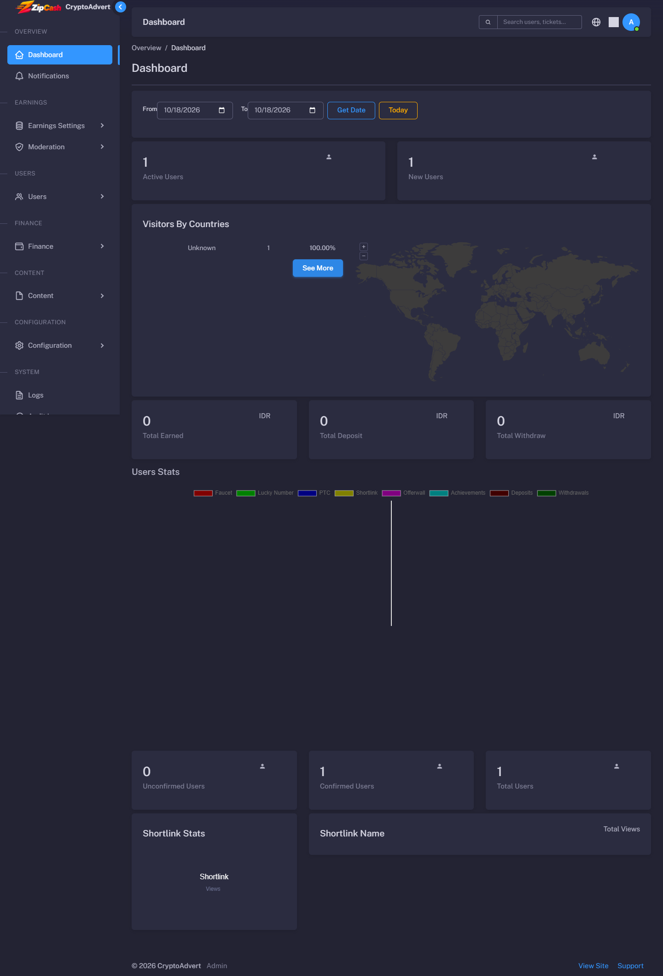Screen dimensions: 663x976
Task: Click the From date input field
Action: [195, 111]
